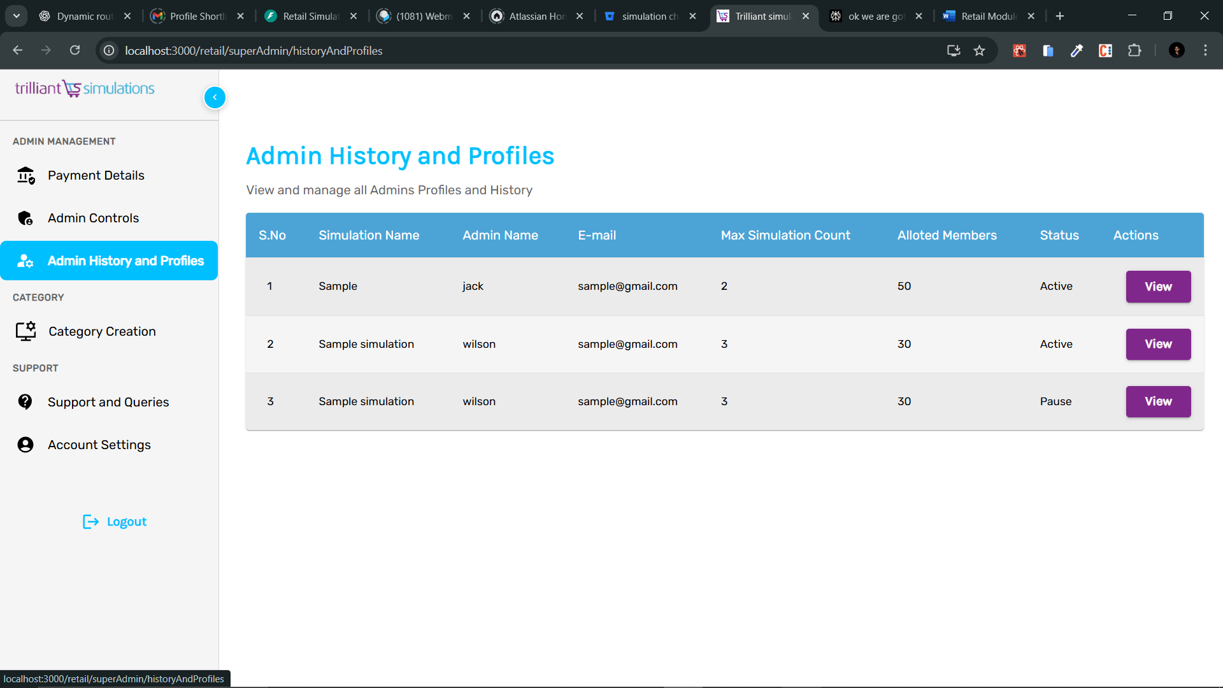This screenshot has width=1223, height=688.
Task: Reload the current page
Action: pyautogui.click(x=75, y=50)
